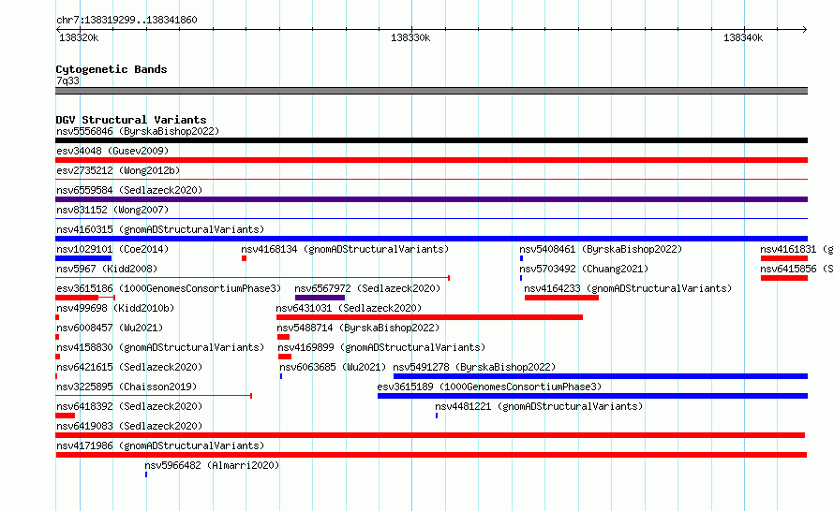834x511 pixels.
Task: Click the tiny blue nsv5408461 marker
Action: (x=521, y=258)
